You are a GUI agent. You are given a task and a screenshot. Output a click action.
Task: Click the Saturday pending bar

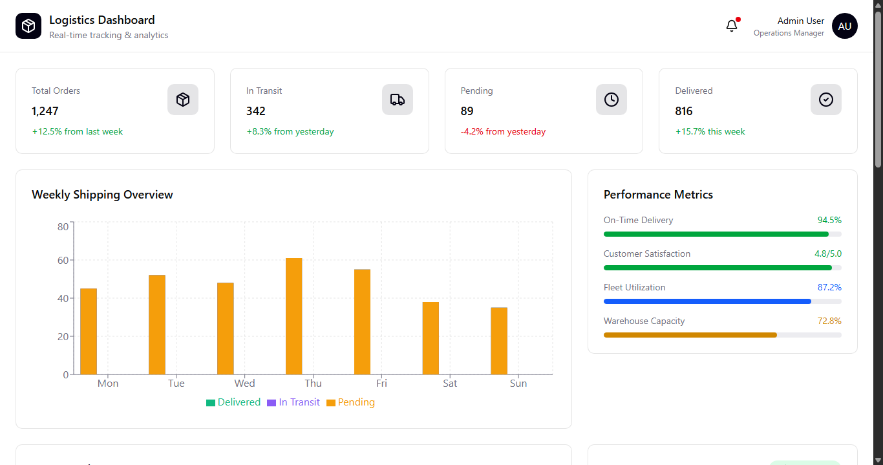point(431,338)
